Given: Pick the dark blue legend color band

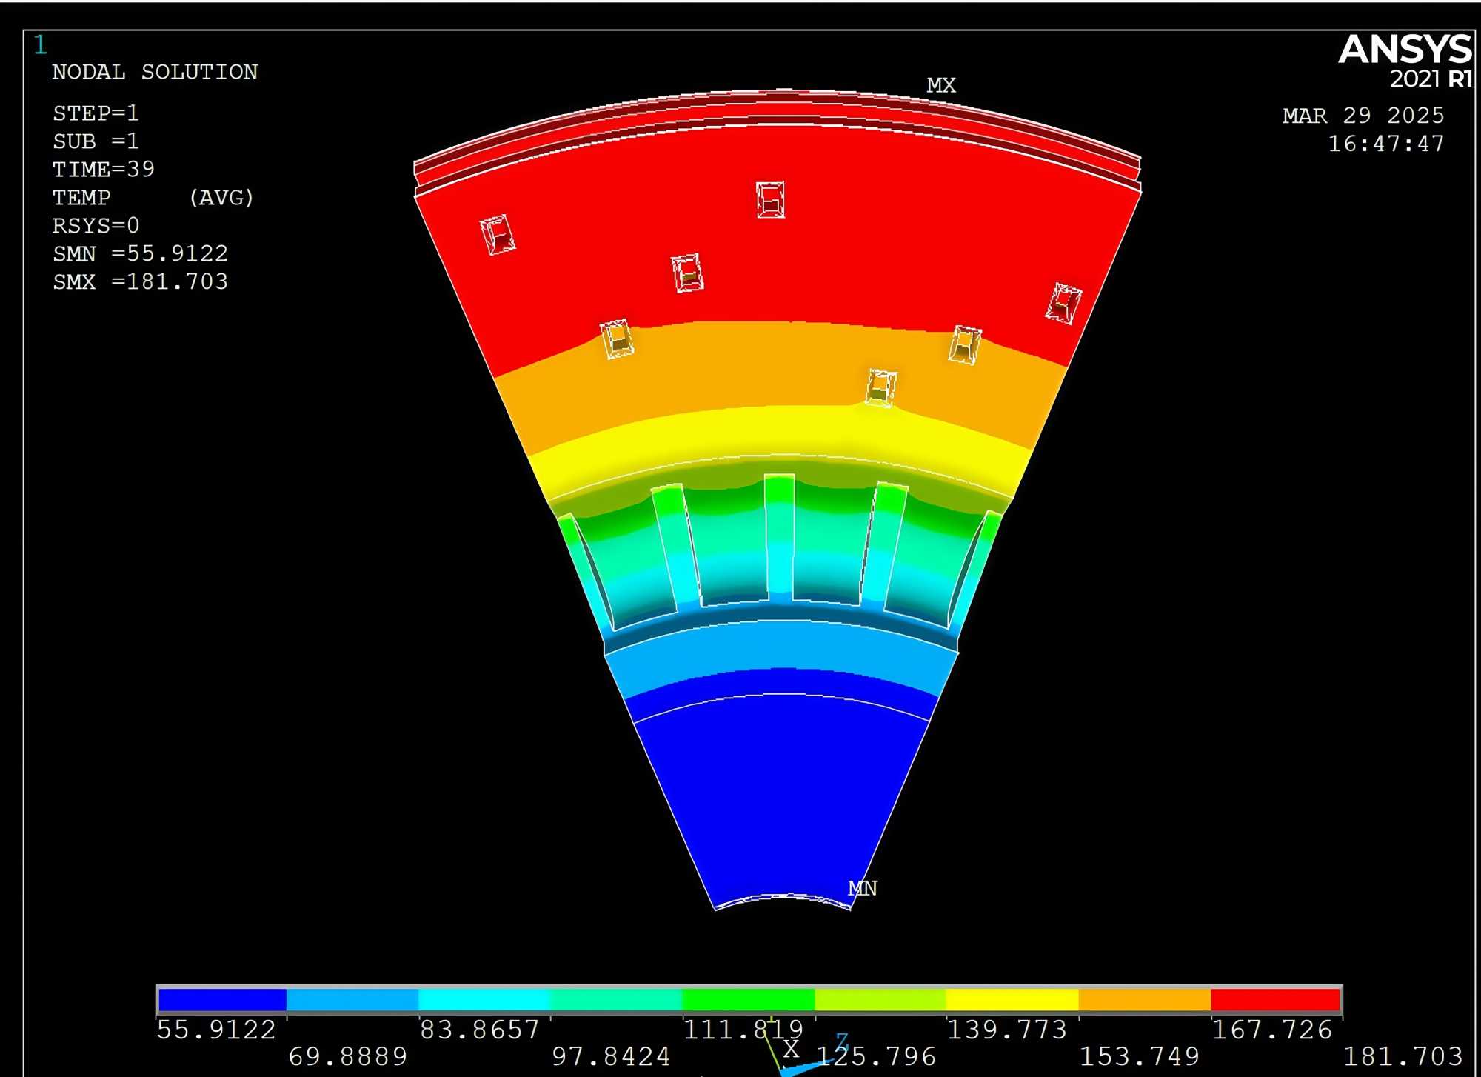Looking at the screenshot, I should (x=222, y=999).
